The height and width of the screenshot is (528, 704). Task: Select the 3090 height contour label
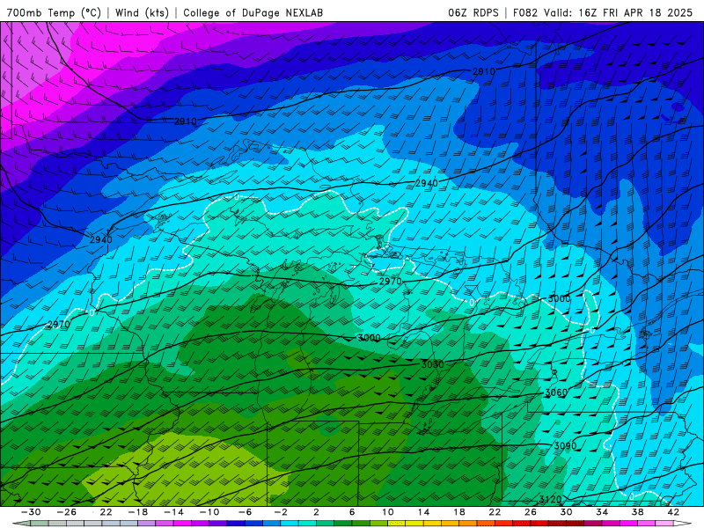[x=565, y=446]
